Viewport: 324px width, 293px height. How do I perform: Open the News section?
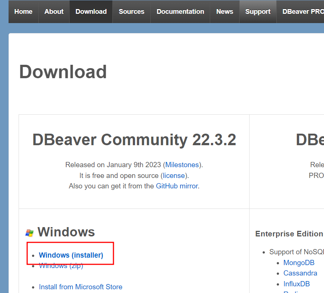tap(225, 12)
